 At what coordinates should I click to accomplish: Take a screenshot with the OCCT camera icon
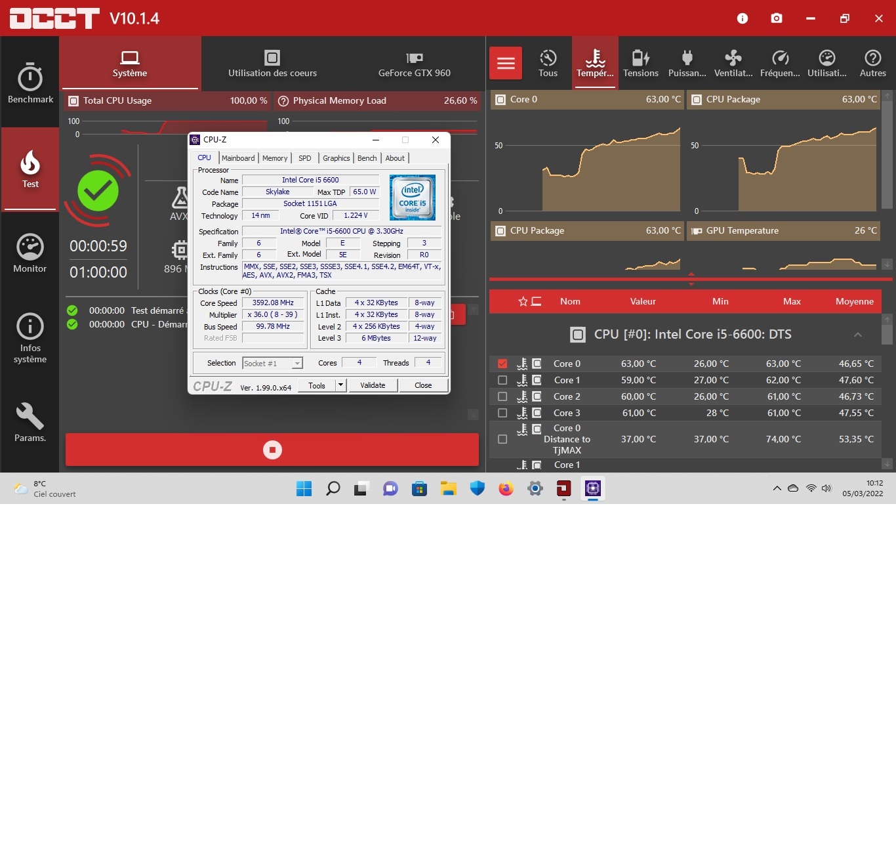(777, 18)
